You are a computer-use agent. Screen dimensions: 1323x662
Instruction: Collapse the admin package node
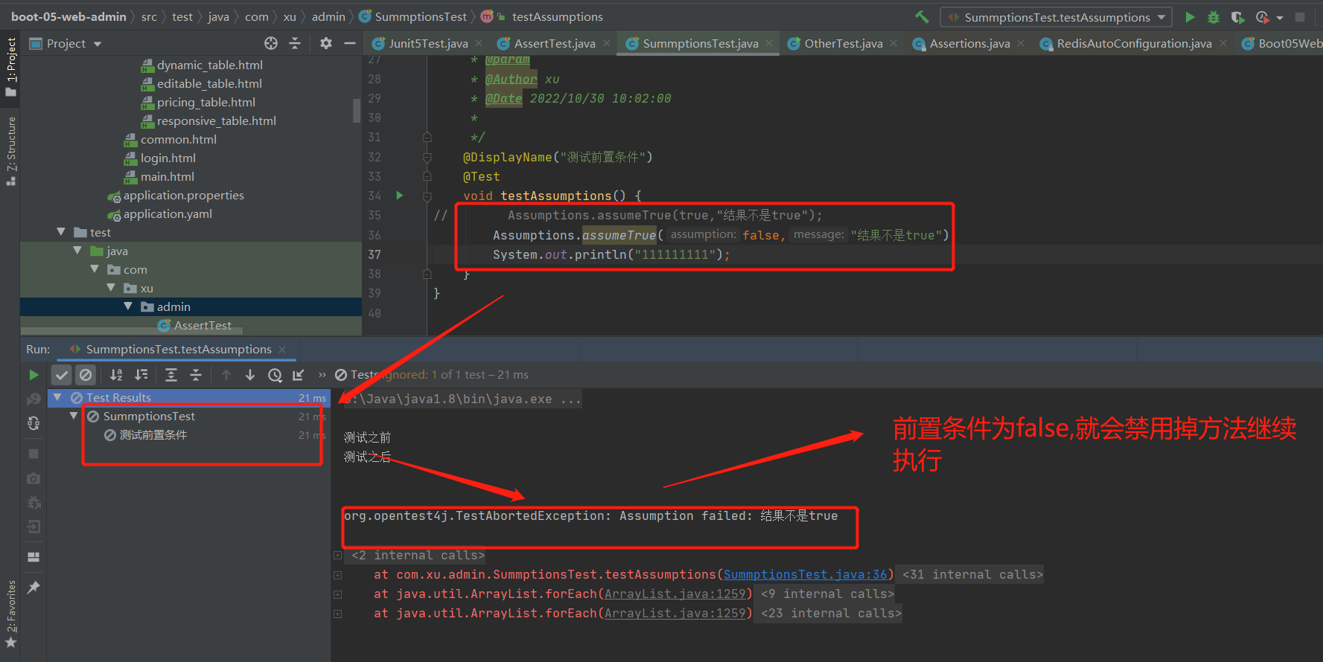[x=128, y=306]
